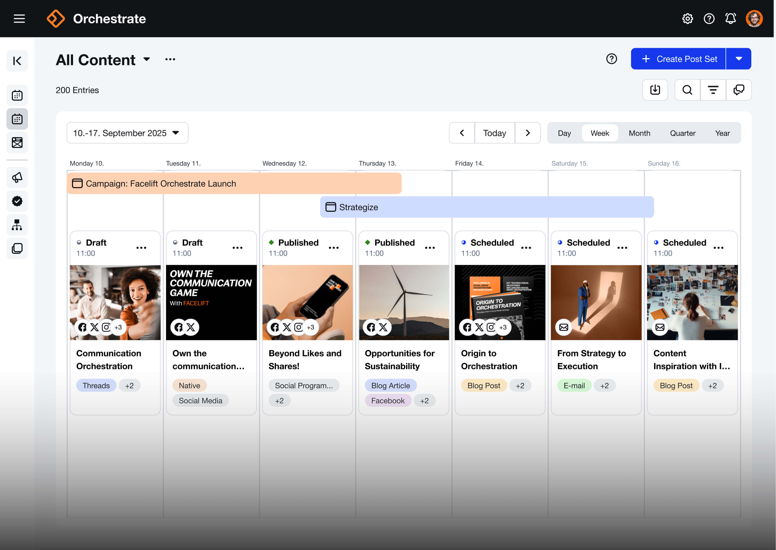Expand the Create Post Set arrow dropdown
The image size is (776, 550).
coord(738,59)
